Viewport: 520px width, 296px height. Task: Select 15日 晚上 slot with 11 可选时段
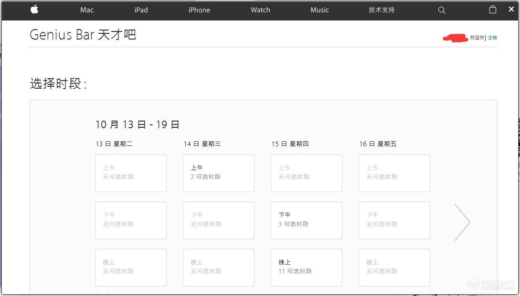[307, 267]
